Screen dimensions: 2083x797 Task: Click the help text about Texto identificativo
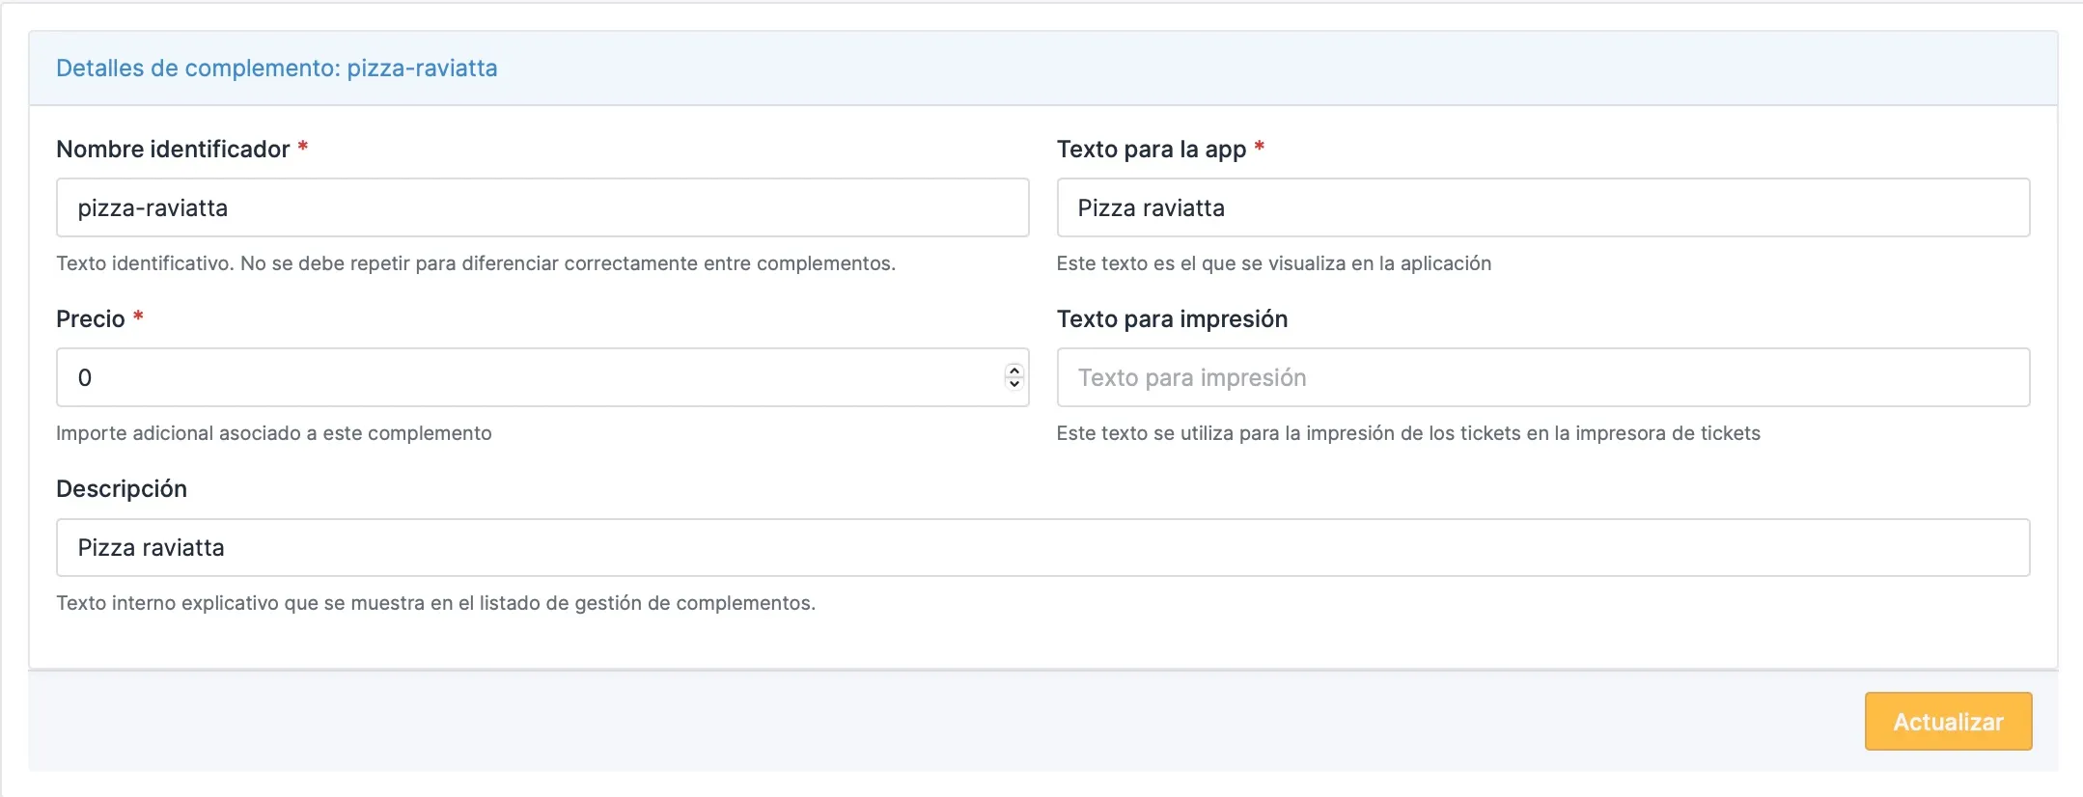pos(476,263)
